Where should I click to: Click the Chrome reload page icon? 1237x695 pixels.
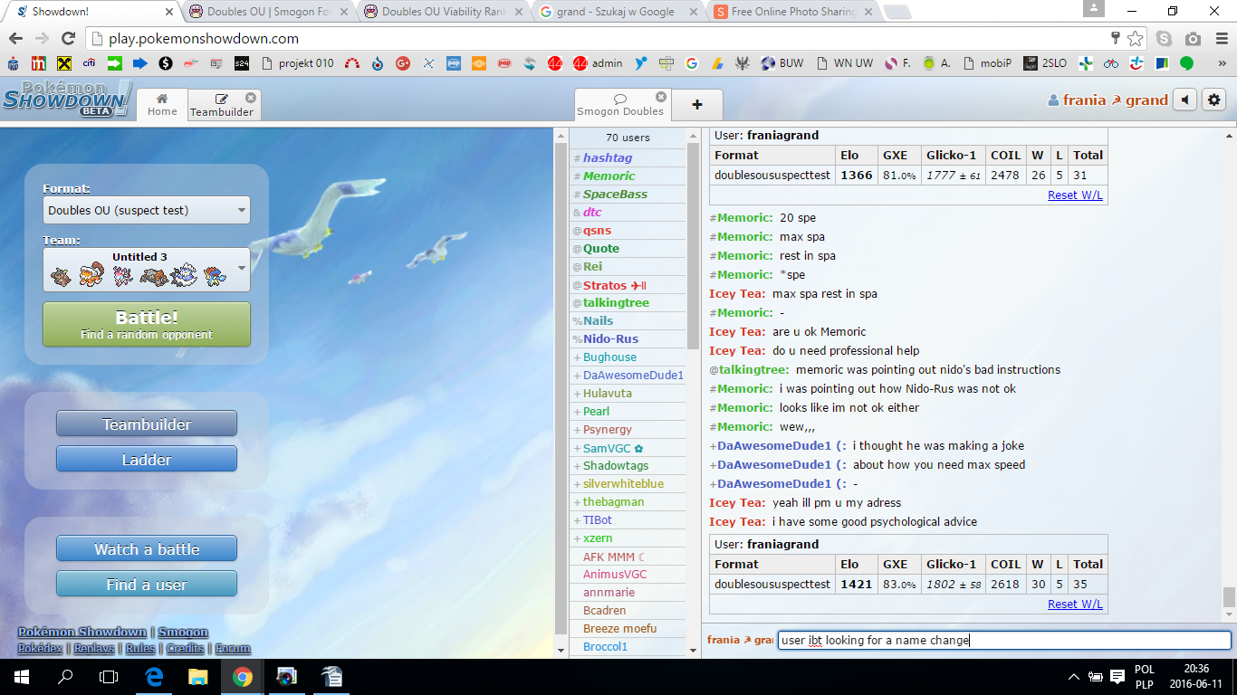(x=68, y=39)
